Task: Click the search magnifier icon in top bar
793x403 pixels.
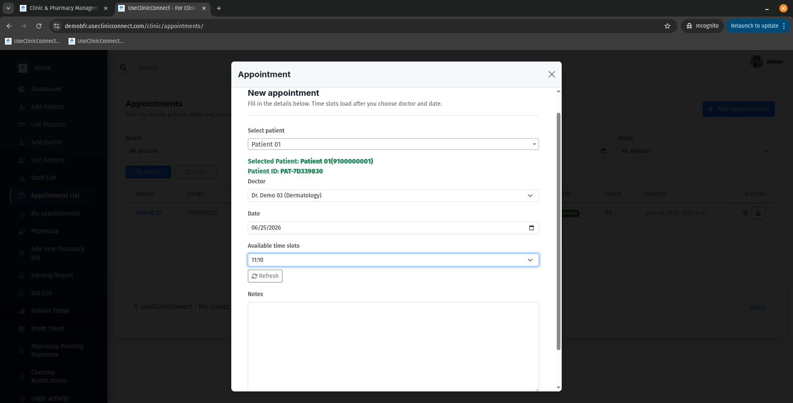Action: (x=123, y=68)
